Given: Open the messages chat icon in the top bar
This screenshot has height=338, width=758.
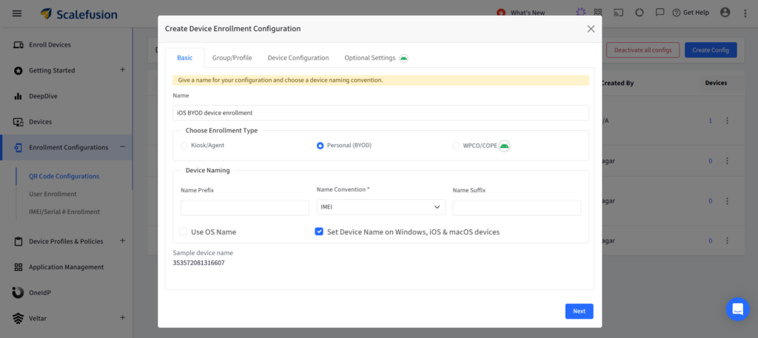Looking at the screenshot, I should coord(660,13).
